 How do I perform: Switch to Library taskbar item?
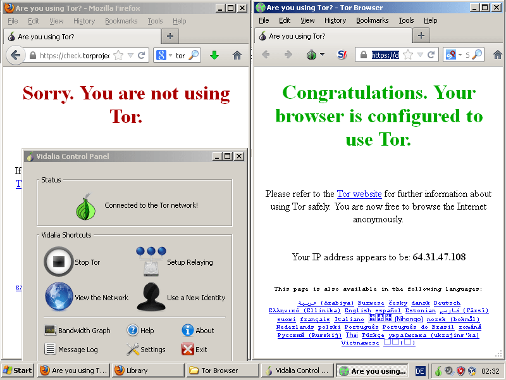pos(149,370)
